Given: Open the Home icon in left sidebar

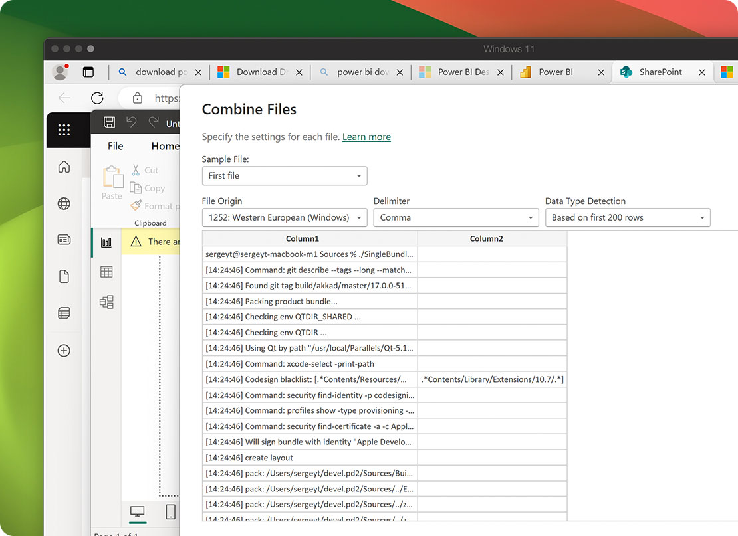Looking at the screenshot, I should 64,167.
